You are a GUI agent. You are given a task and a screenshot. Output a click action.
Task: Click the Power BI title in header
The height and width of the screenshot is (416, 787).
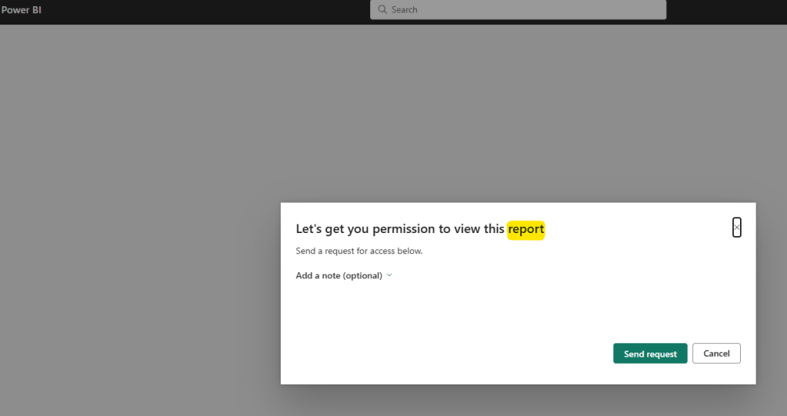click(x=21, y=10)
